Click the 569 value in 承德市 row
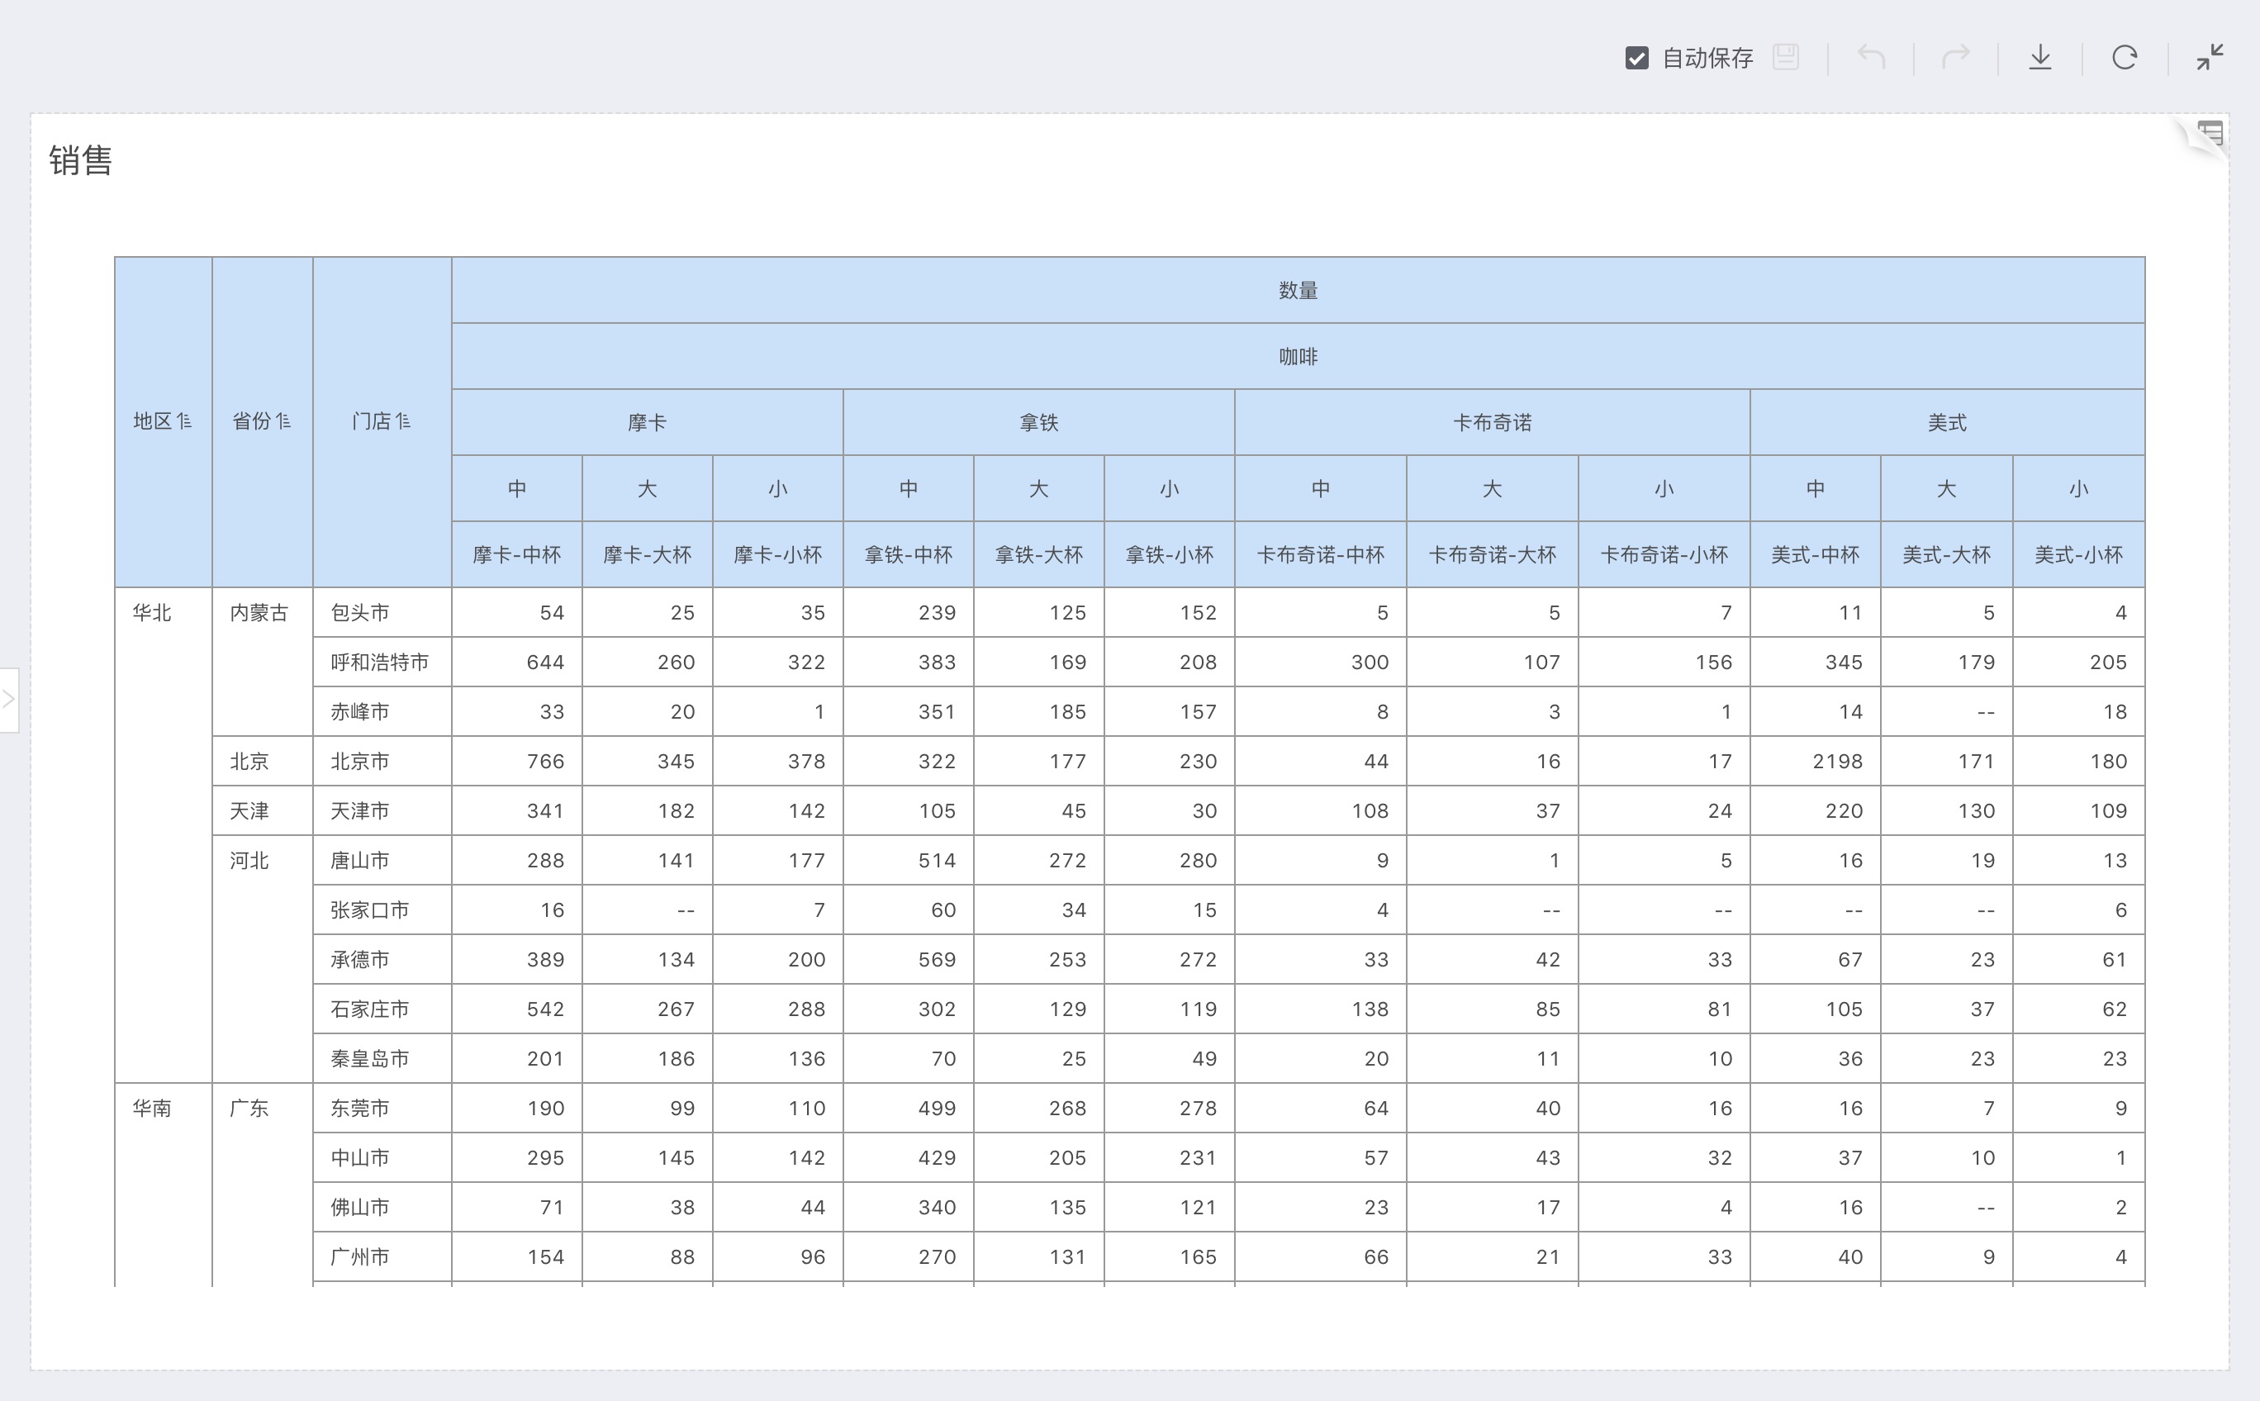 tap(936, 960)
